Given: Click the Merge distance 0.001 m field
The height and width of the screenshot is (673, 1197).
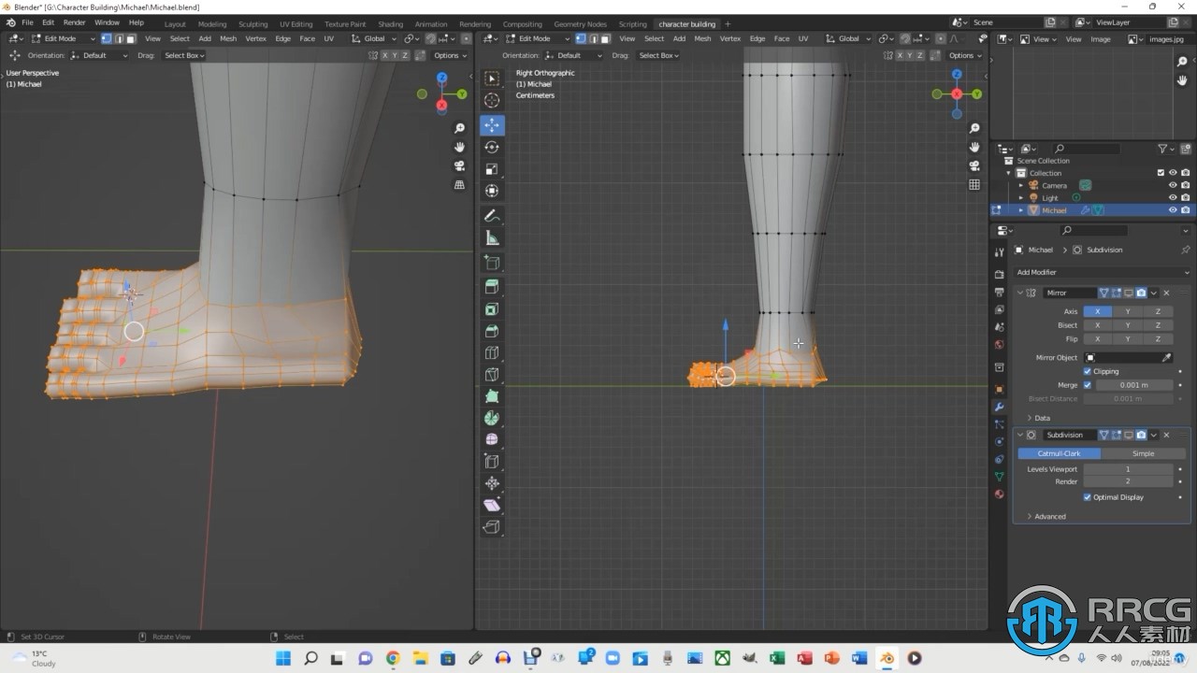Looking at the screenshot, I should [1134, 385].
